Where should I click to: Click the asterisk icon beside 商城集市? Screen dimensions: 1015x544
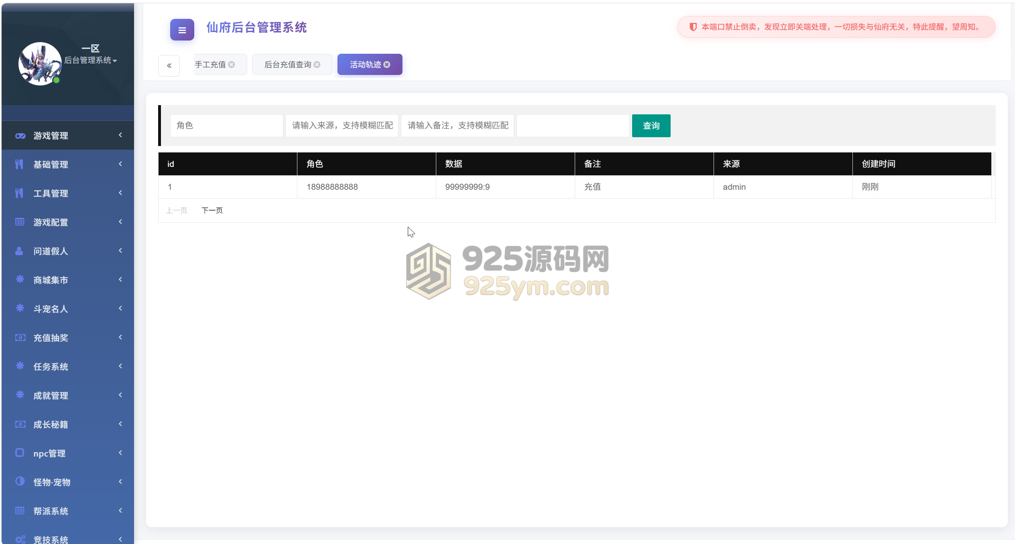click(x=20, y=279)
